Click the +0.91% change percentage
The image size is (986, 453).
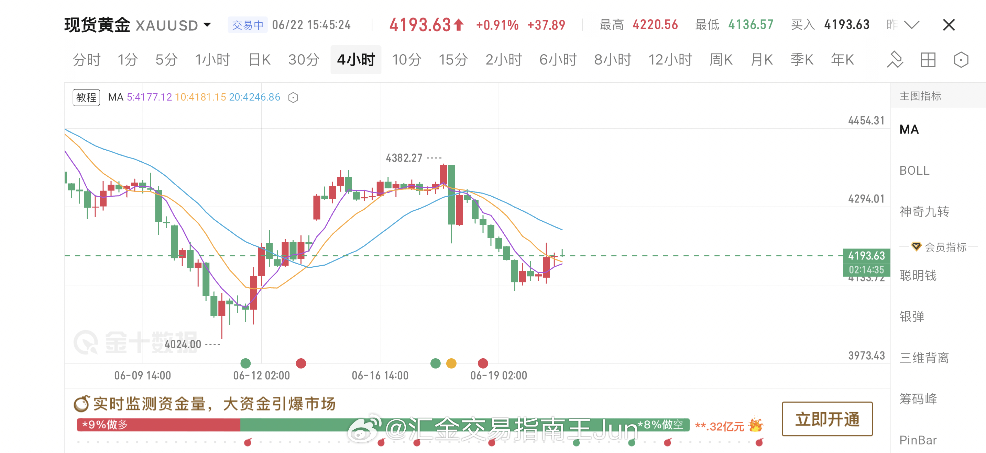click(x=497, y=25)
